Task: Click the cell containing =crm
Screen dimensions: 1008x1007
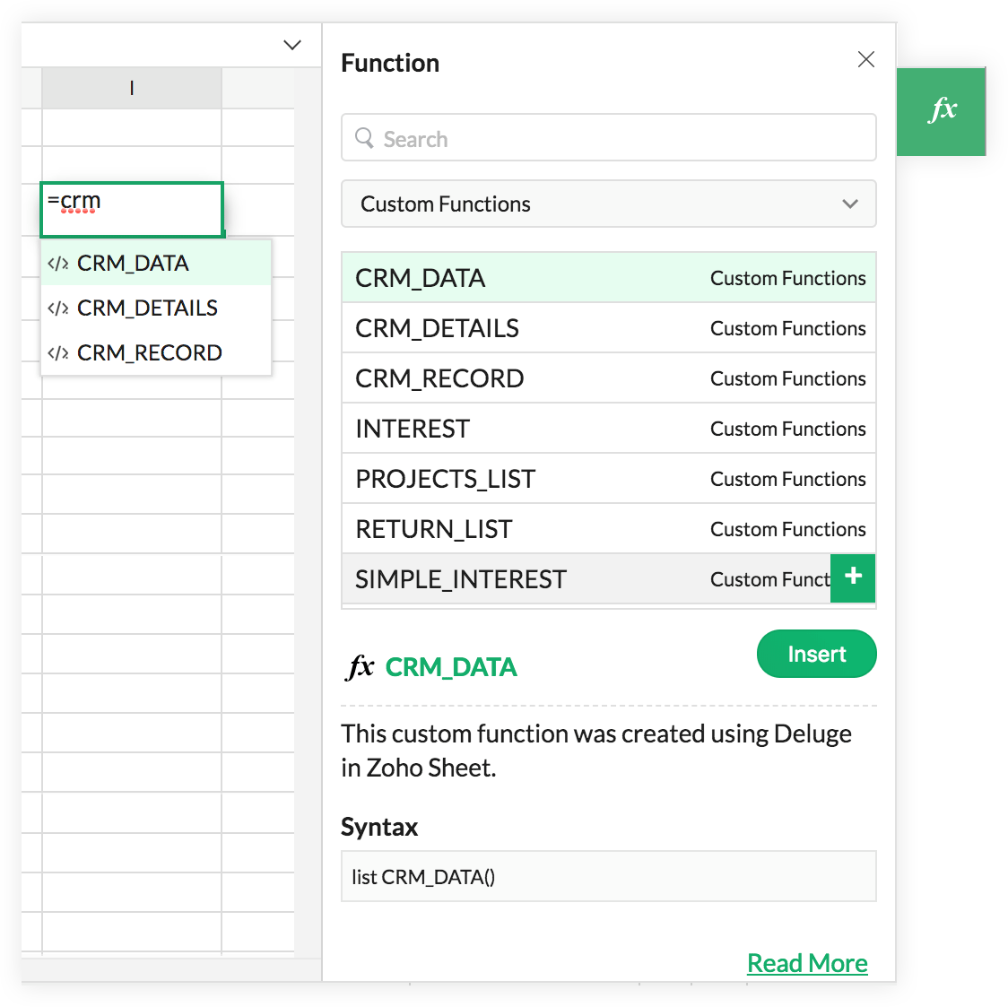Action: click(x=132, y=210)
